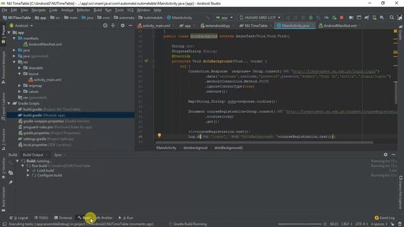Viewport: 404px width, 227px height.
Task: Sync project with Gradle files icon
Action: click(367, 18)
